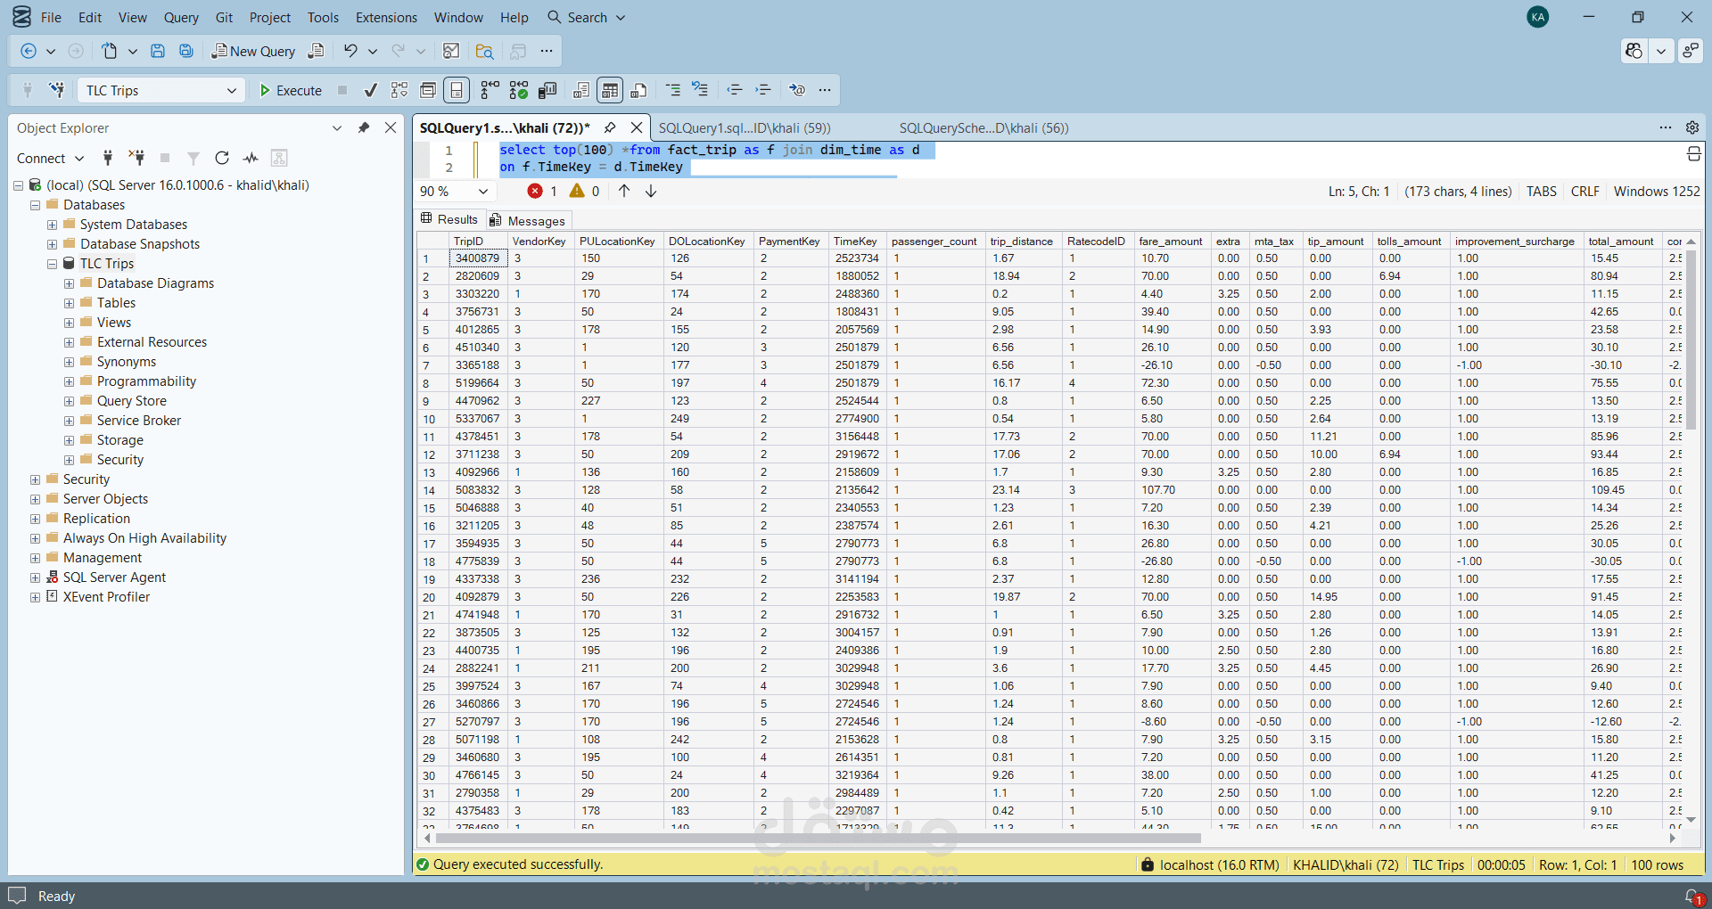Click the New Query button

click(x=253, y=51)
